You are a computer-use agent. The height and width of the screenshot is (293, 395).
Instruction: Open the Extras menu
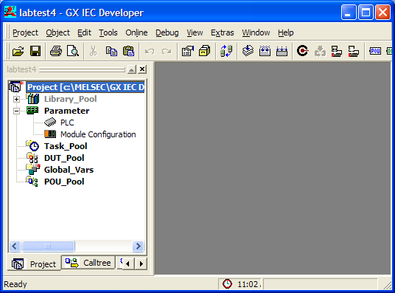pos(223,32)
